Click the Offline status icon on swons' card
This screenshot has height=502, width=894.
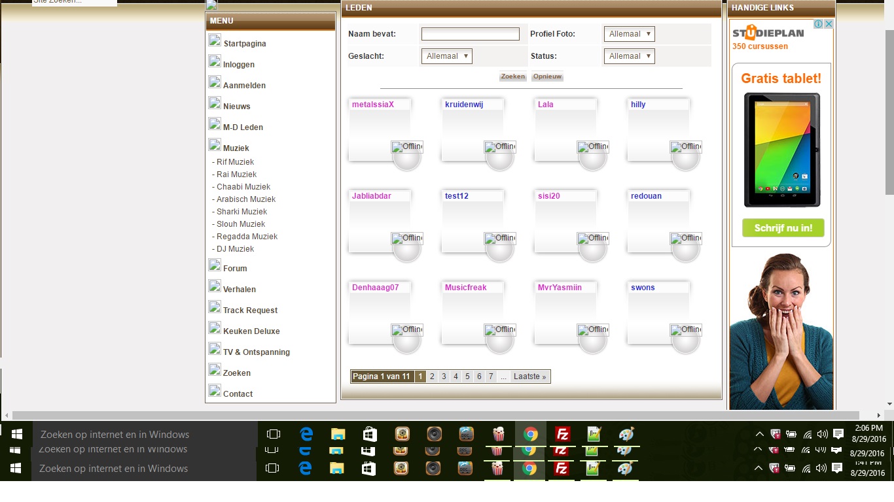click(x=686, y=330)
